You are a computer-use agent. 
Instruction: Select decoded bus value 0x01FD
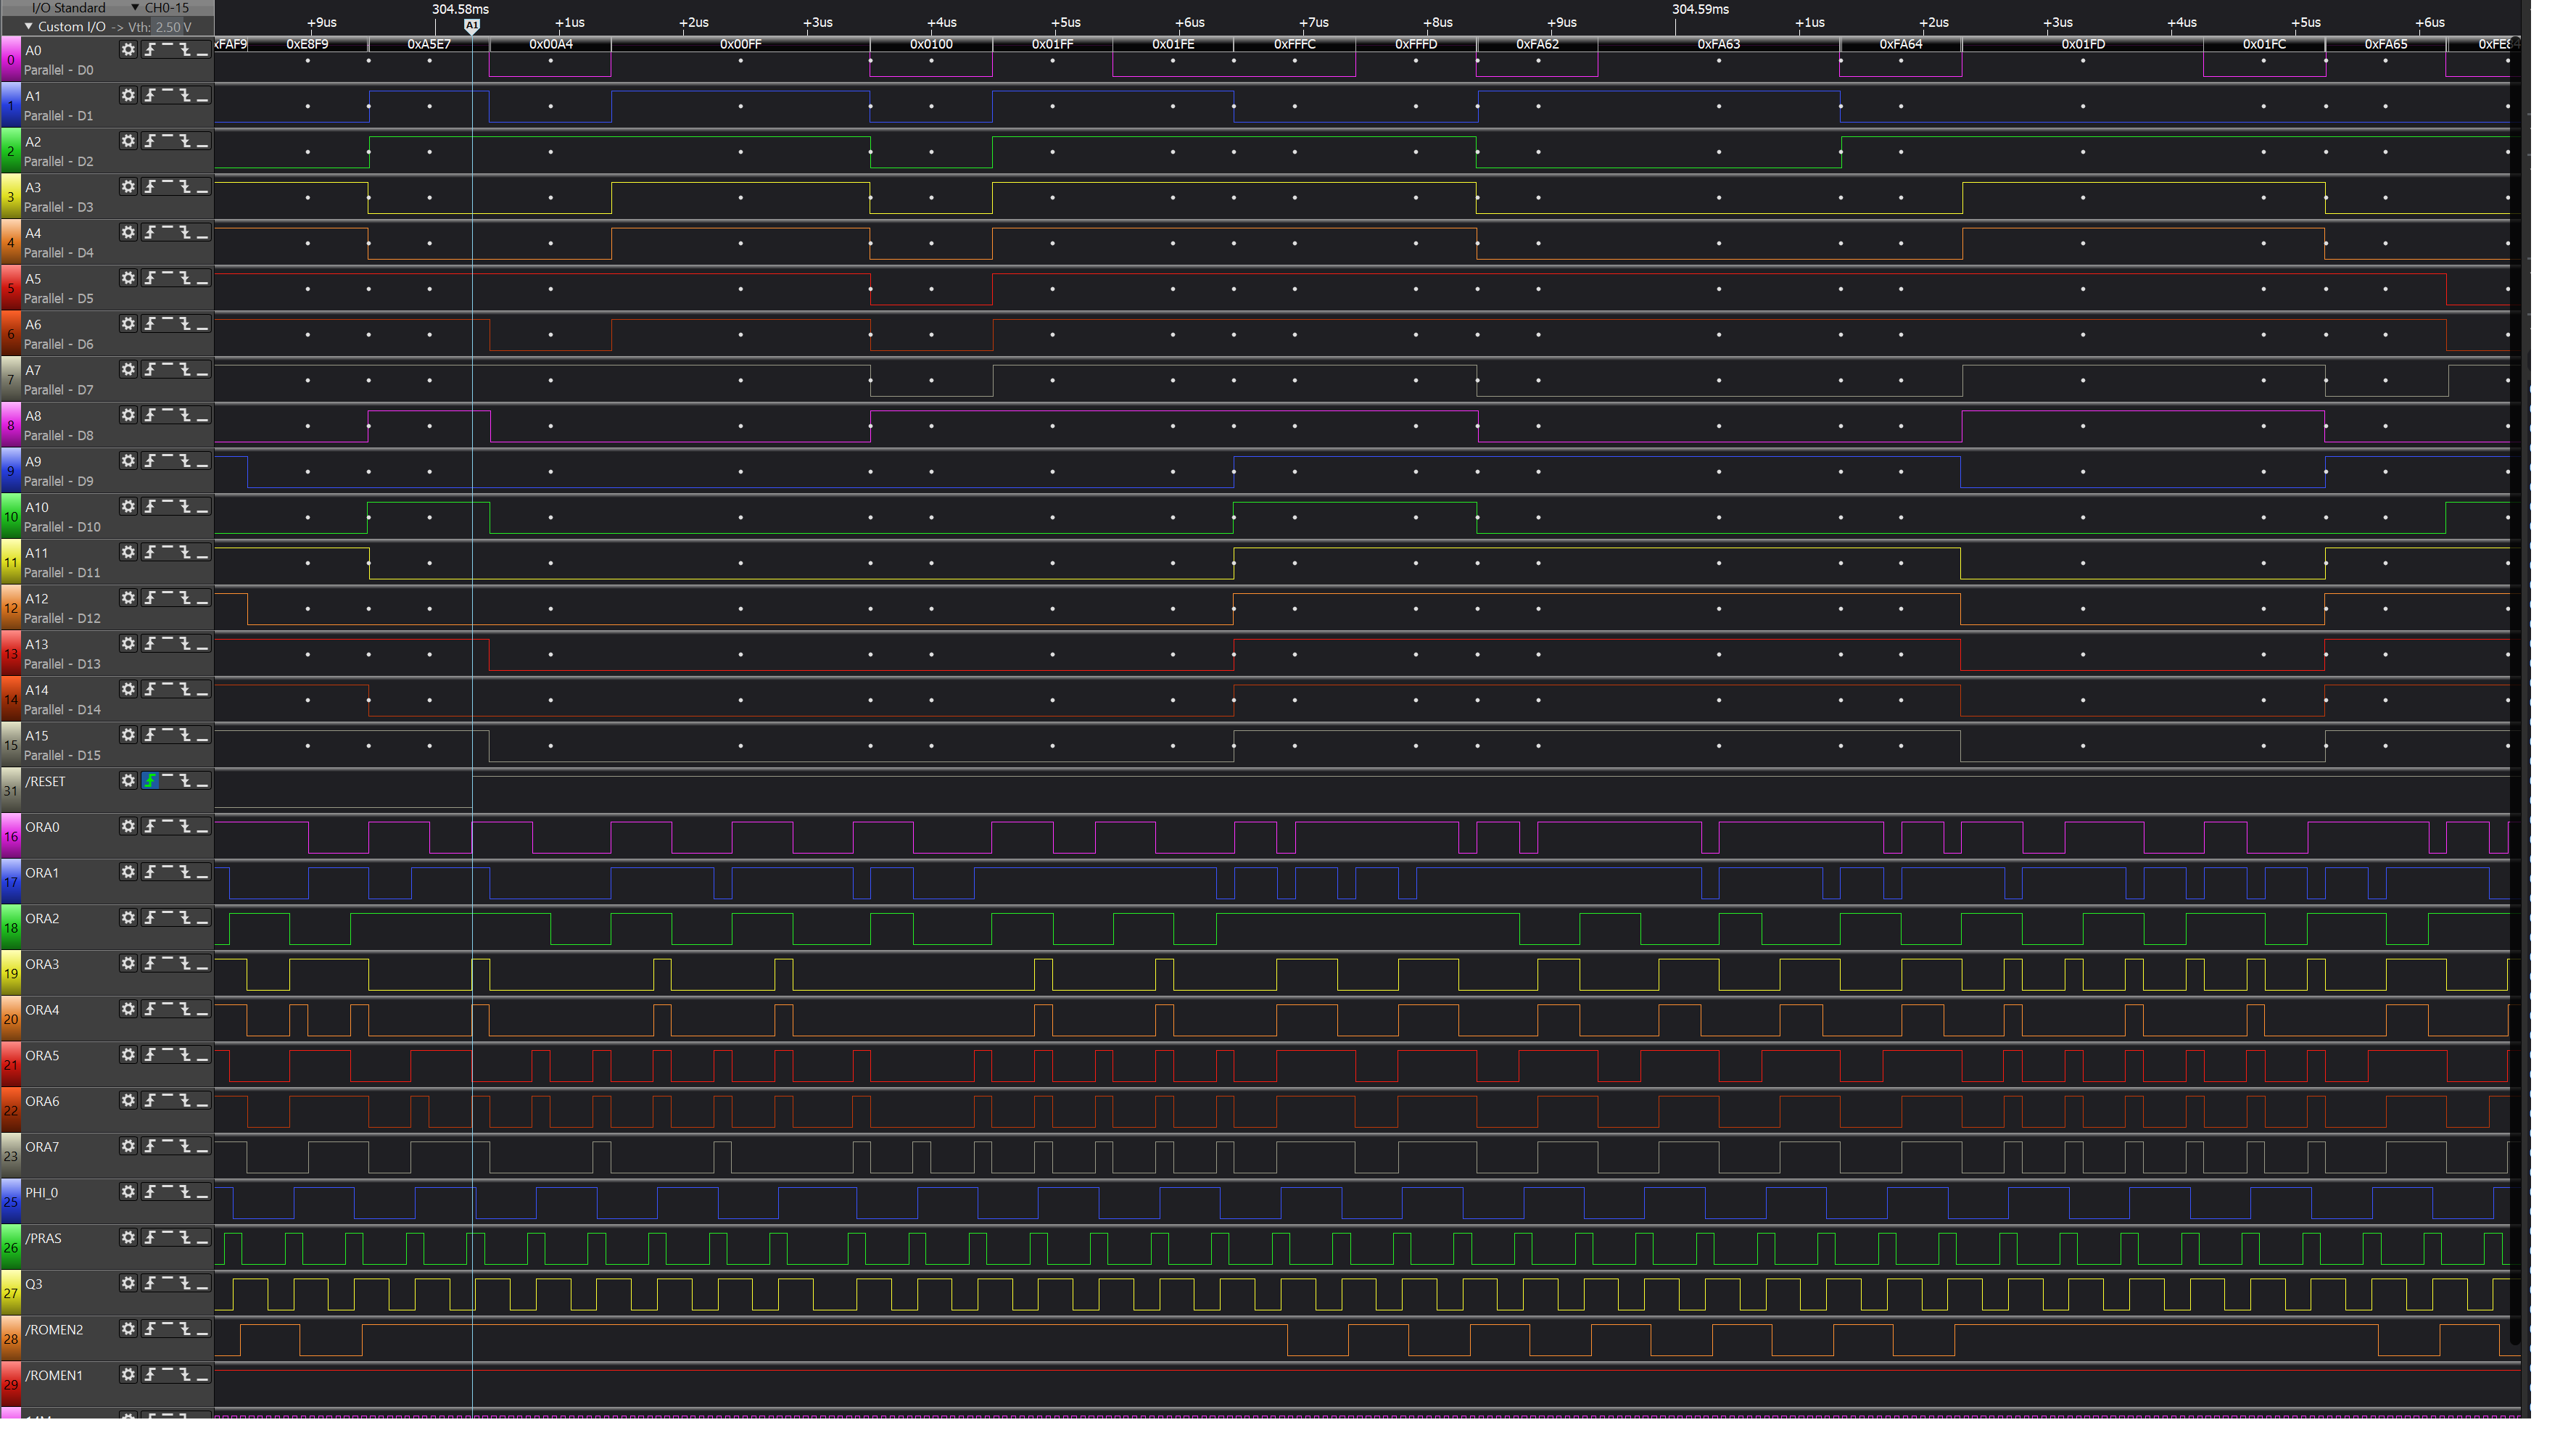click(2083, 44)
